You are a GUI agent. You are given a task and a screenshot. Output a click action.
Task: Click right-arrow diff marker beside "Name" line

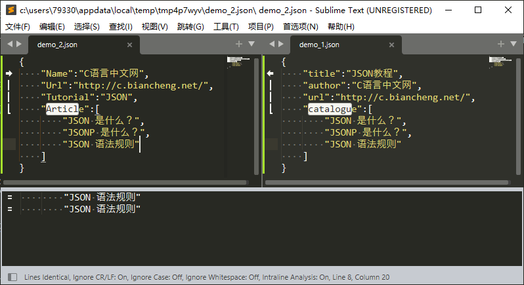(x=9, y=73)
